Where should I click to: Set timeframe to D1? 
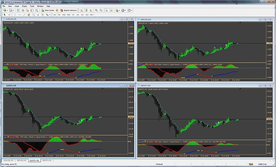coord(83,15)
